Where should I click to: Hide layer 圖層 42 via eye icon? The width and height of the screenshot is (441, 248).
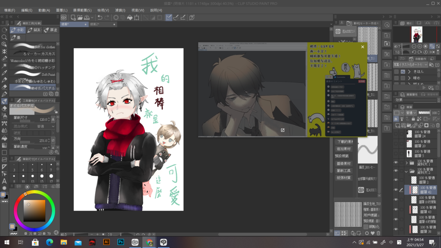[x=396, y=190]
